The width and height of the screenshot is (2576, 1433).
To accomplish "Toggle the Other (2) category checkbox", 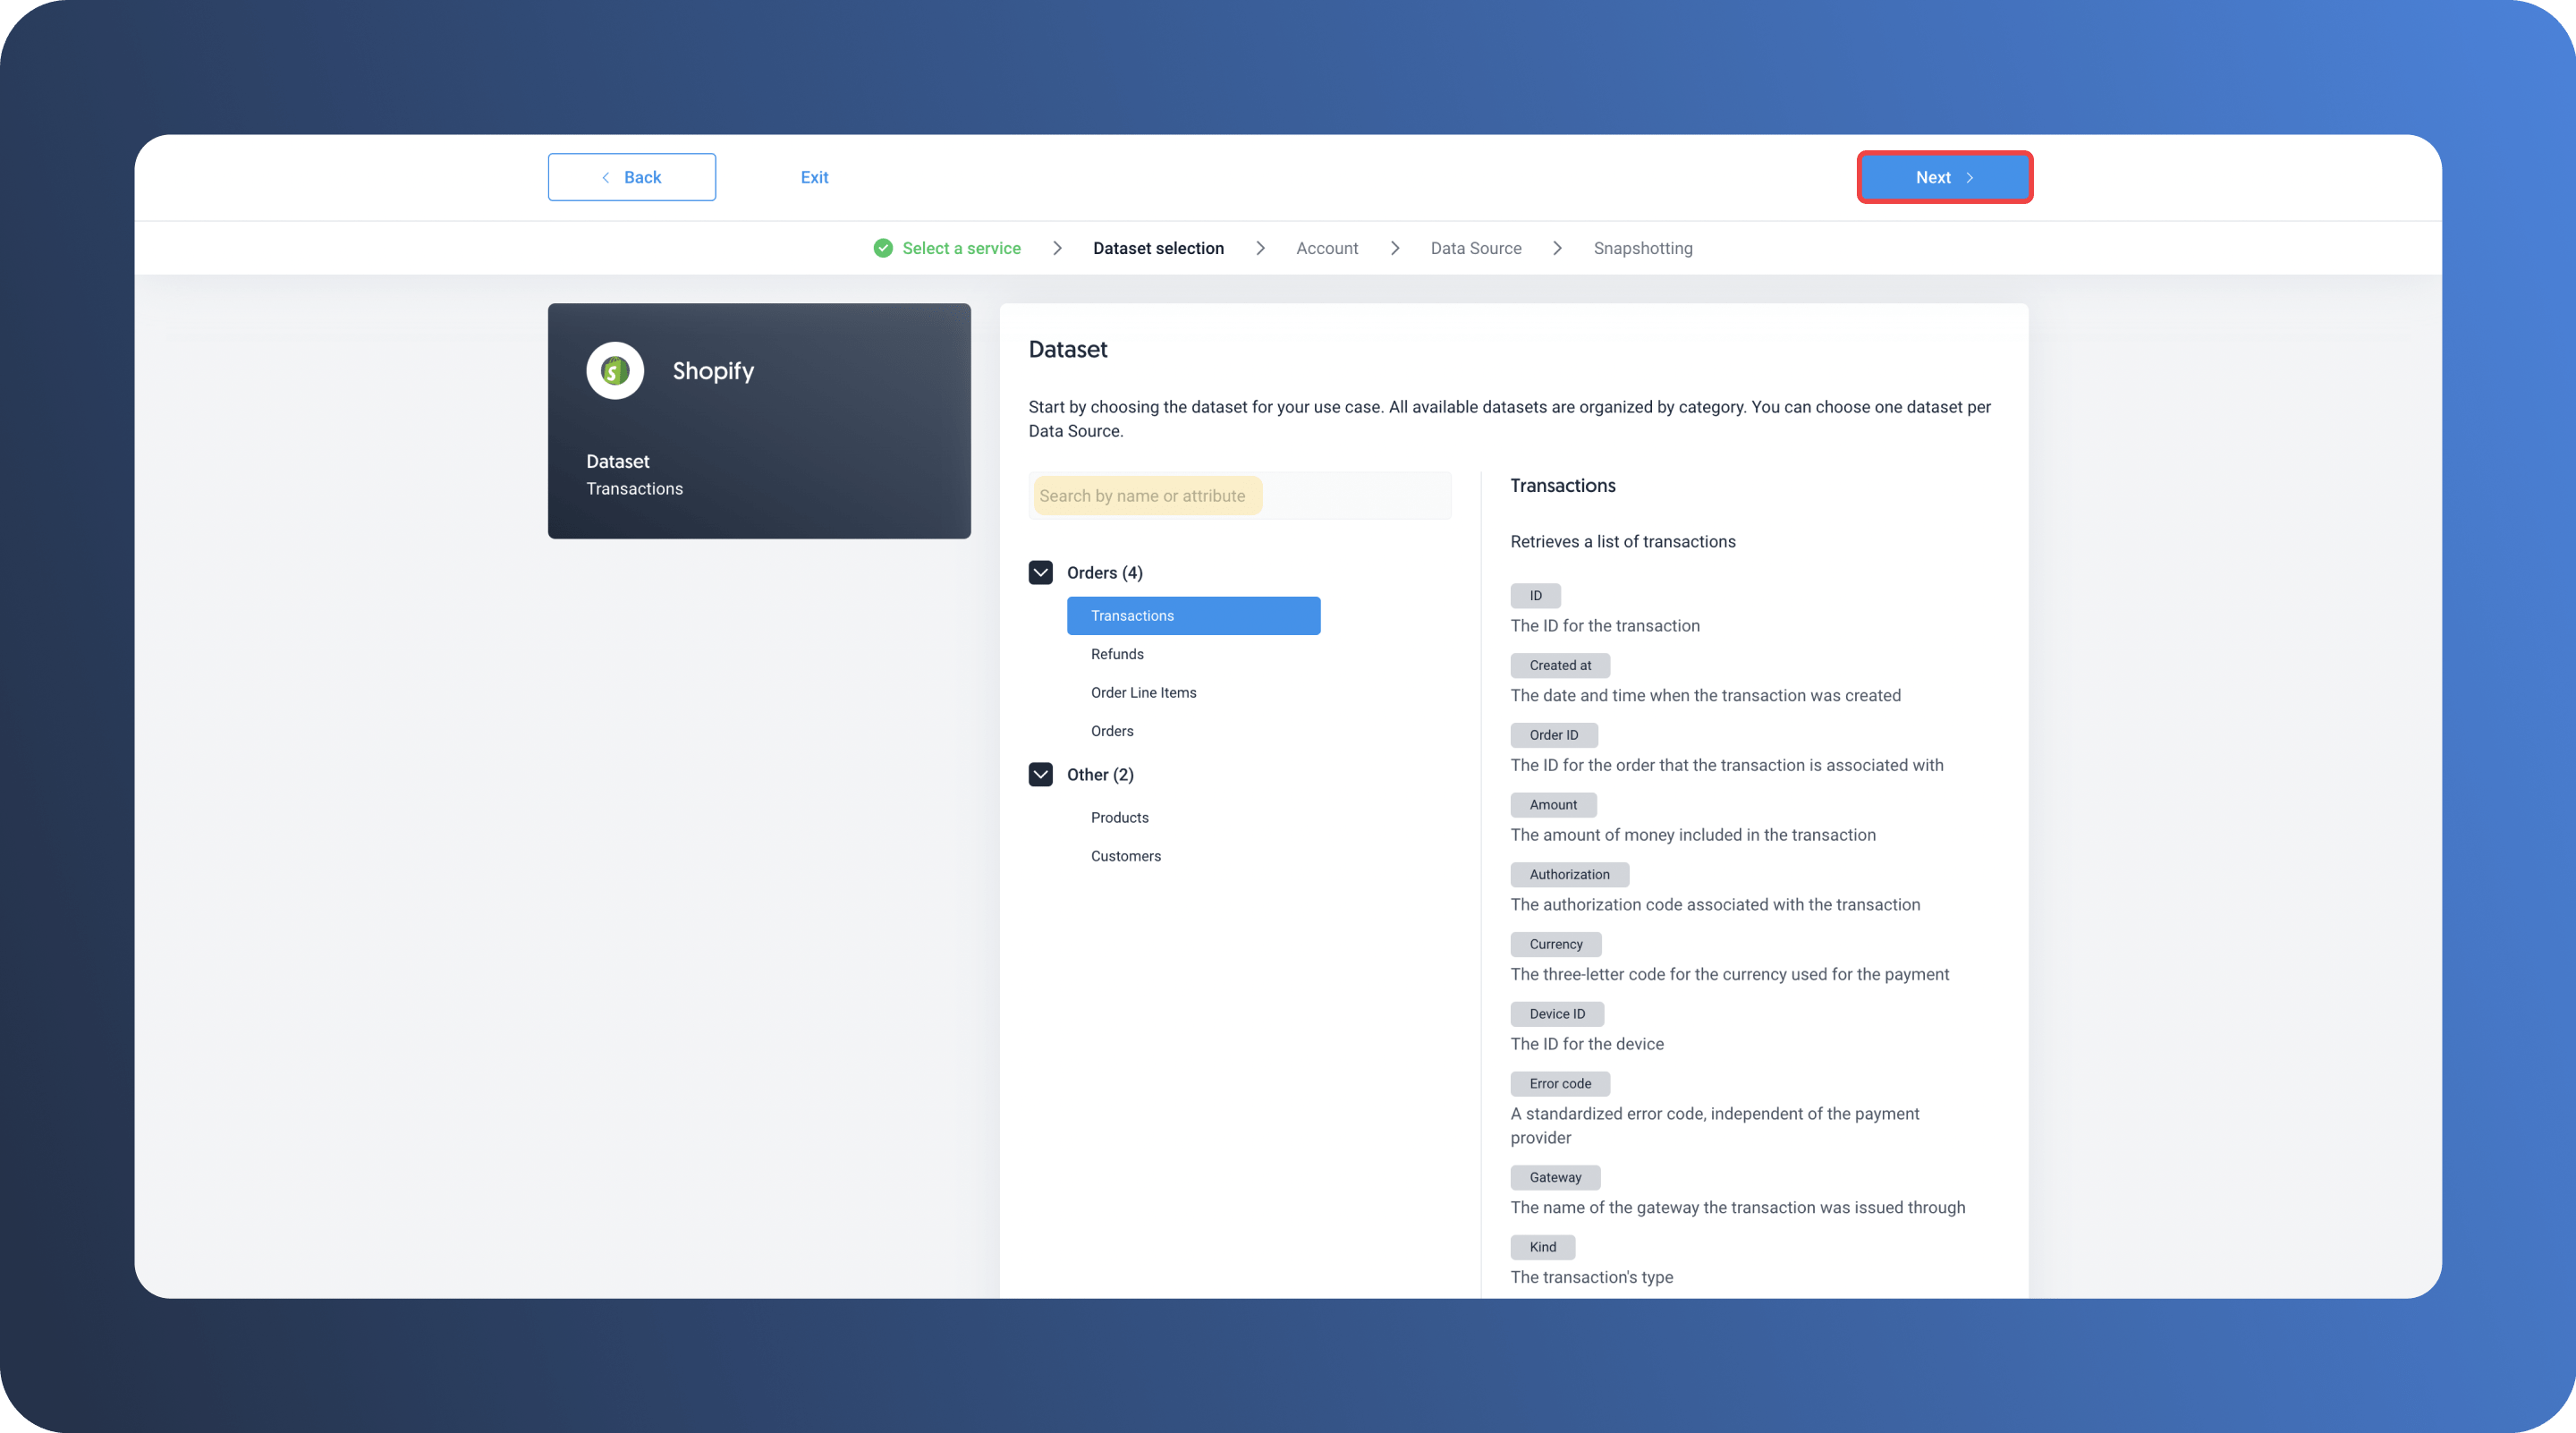I will (x=1041, y=773).
